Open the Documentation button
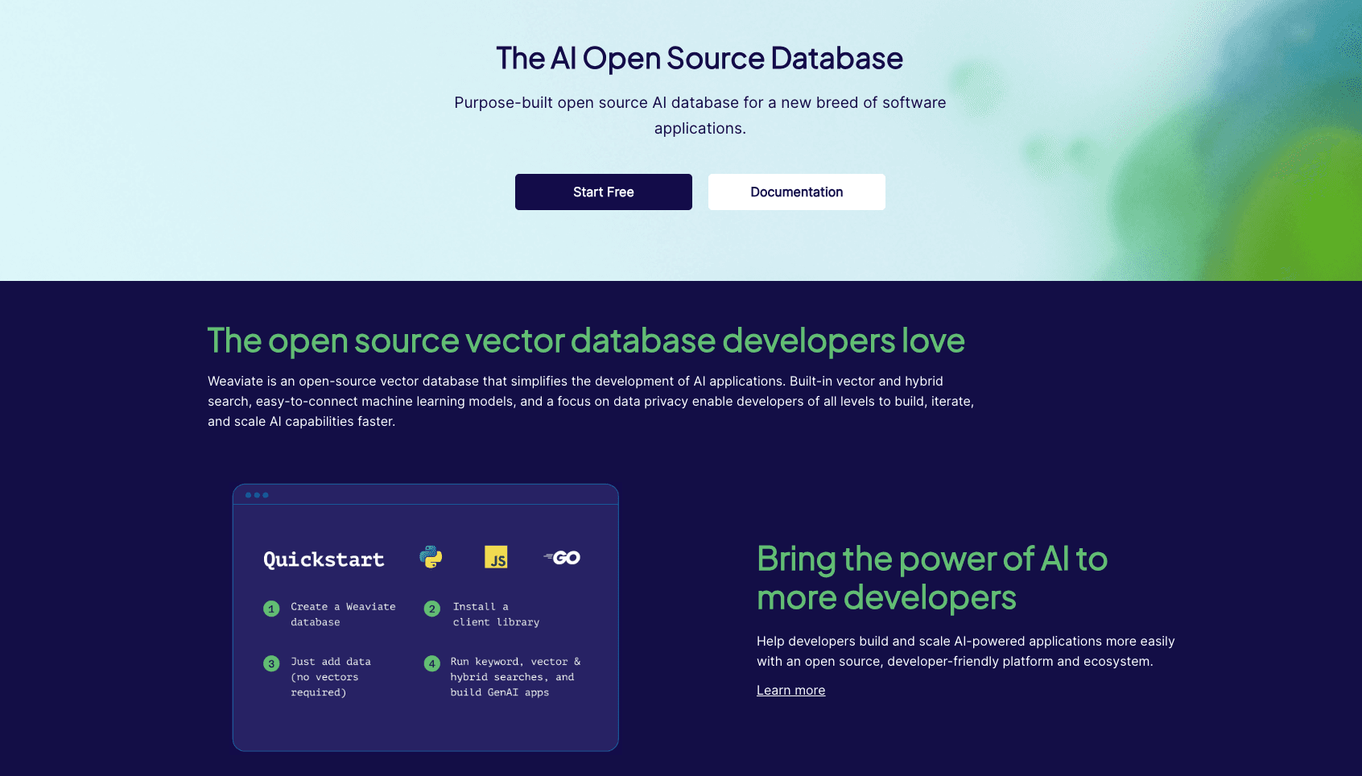Image resolution: width=1362 pixels, height=776 pixels. tap(797, 192)
